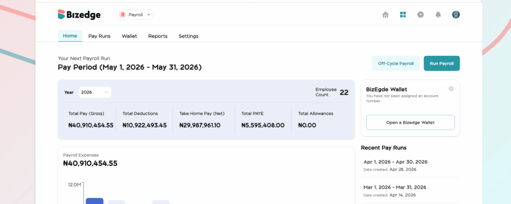Viewport: 511px width, 204px height.
Task: Click the 12.0M chart axis label
Action: click(74, 185)
